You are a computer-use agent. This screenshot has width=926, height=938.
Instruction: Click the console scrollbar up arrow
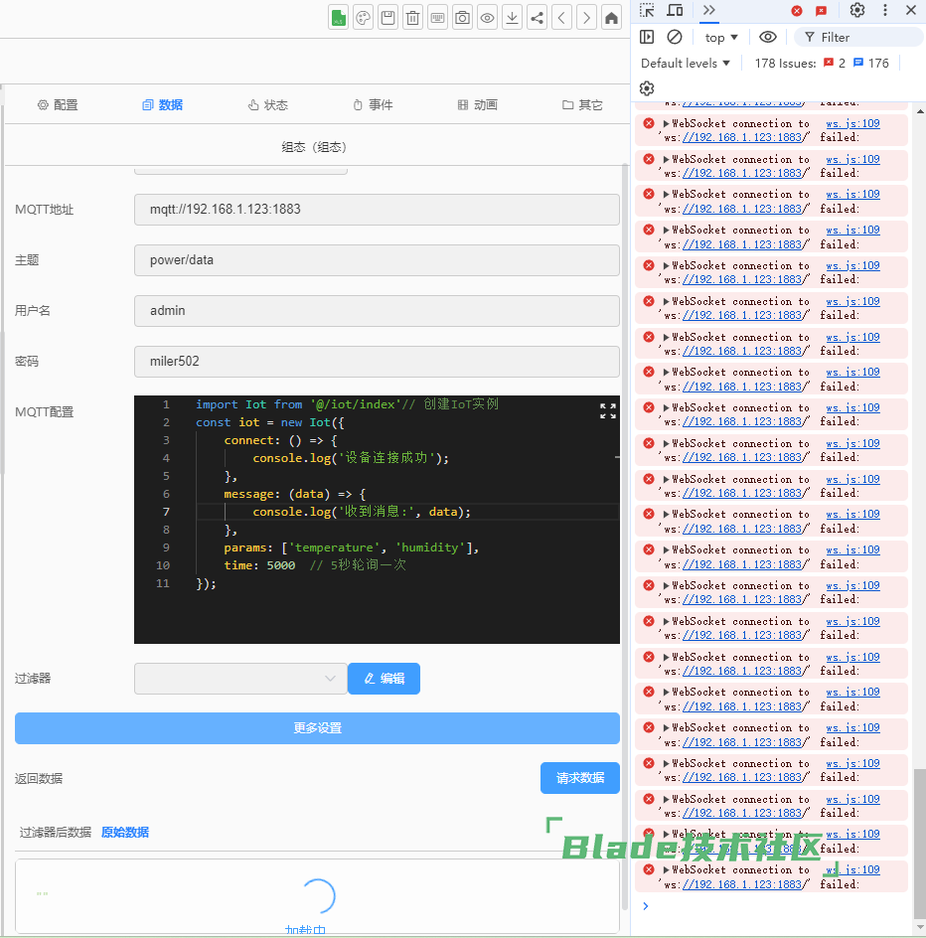[920, 111]
